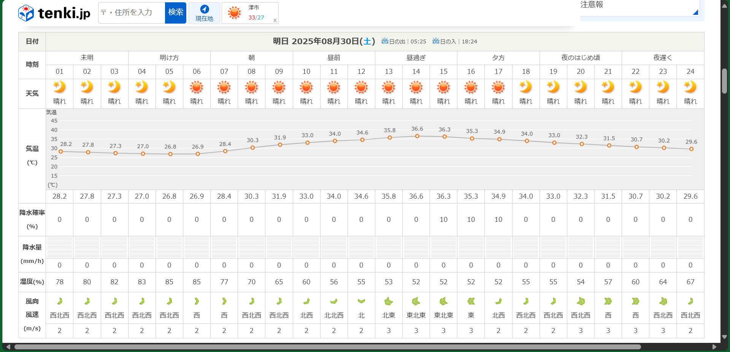The image size is (730, 352).
Task: Expand the 注意報 panel corner arrow
Action: click(695, 12)
